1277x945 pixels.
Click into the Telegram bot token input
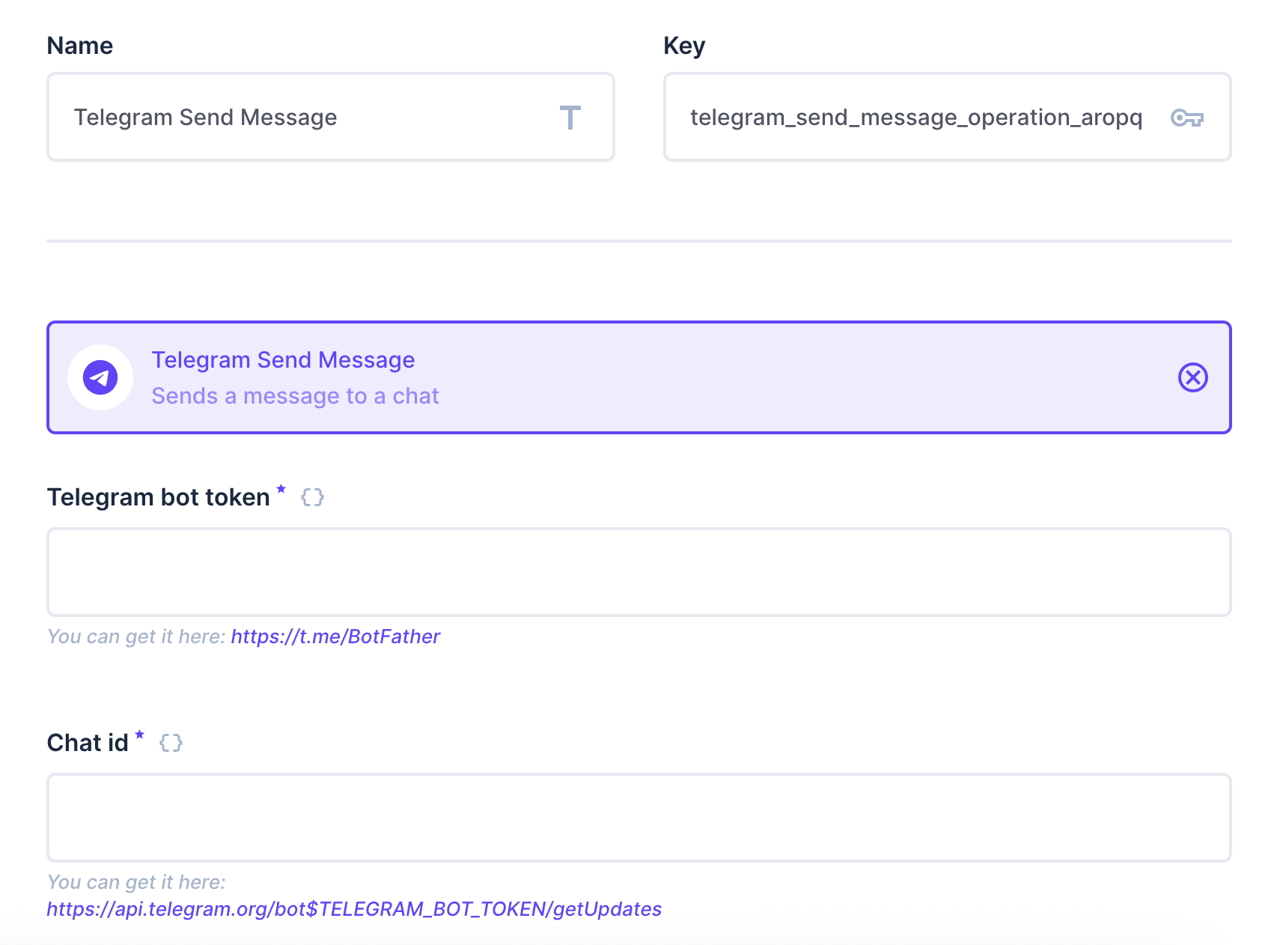pyautogui.click(x=638, y=572)
